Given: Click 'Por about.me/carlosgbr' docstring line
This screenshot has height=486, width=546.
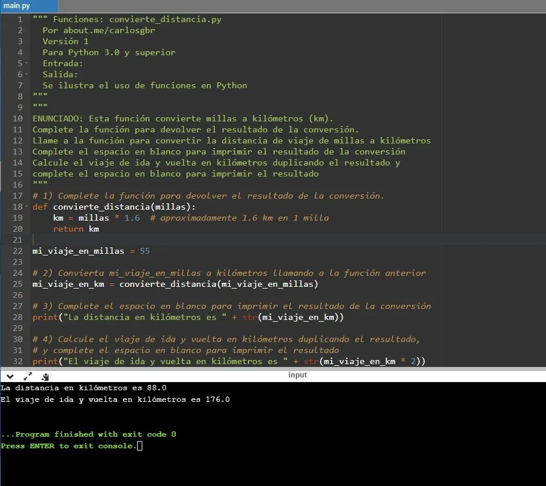Looking at the screenshot, I should 99,30.
